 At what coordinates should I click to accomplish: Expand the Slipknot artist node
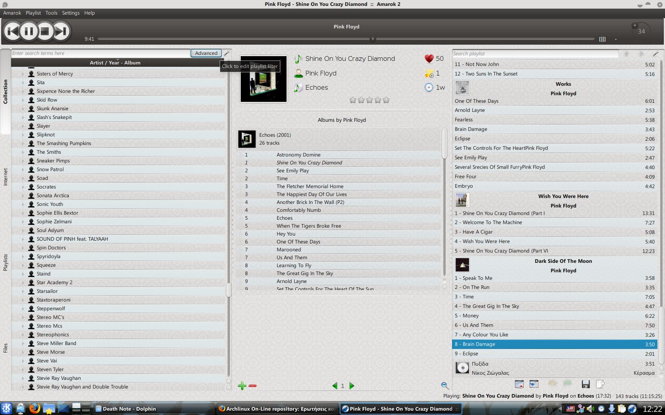(23, 135)
